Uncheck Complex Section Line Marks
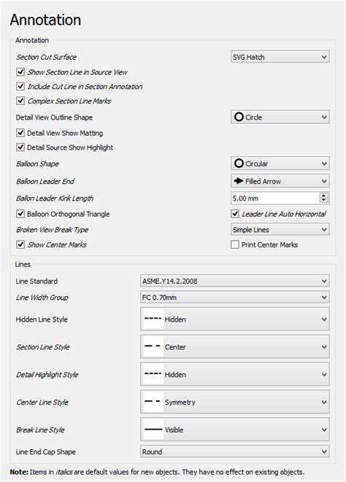Image resolution: width=346 pixels, height=482 pixels. pos(20,101)
